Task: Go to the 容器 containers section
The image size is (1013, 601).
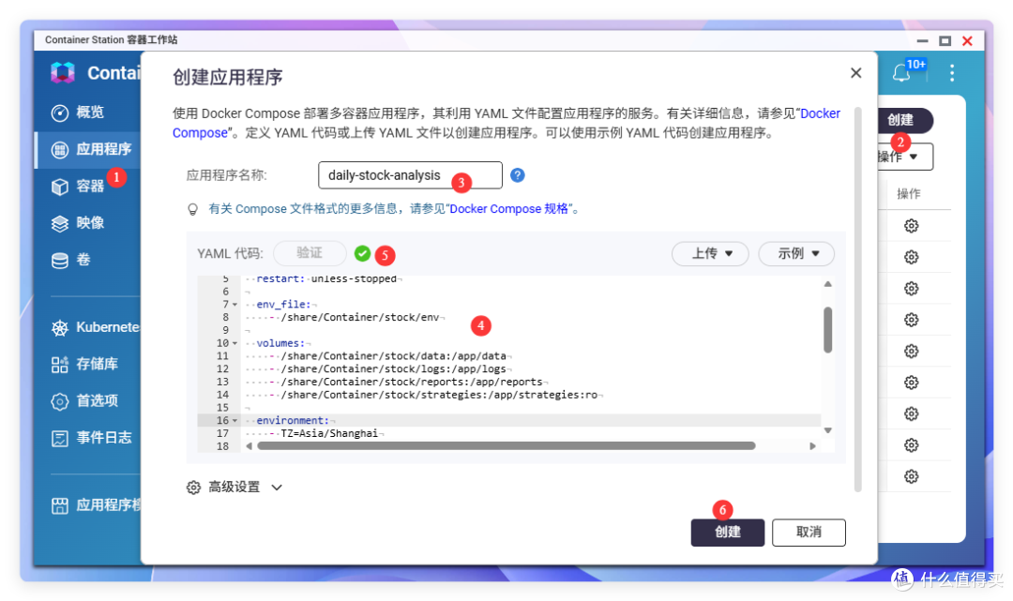Action: point(89,186)
